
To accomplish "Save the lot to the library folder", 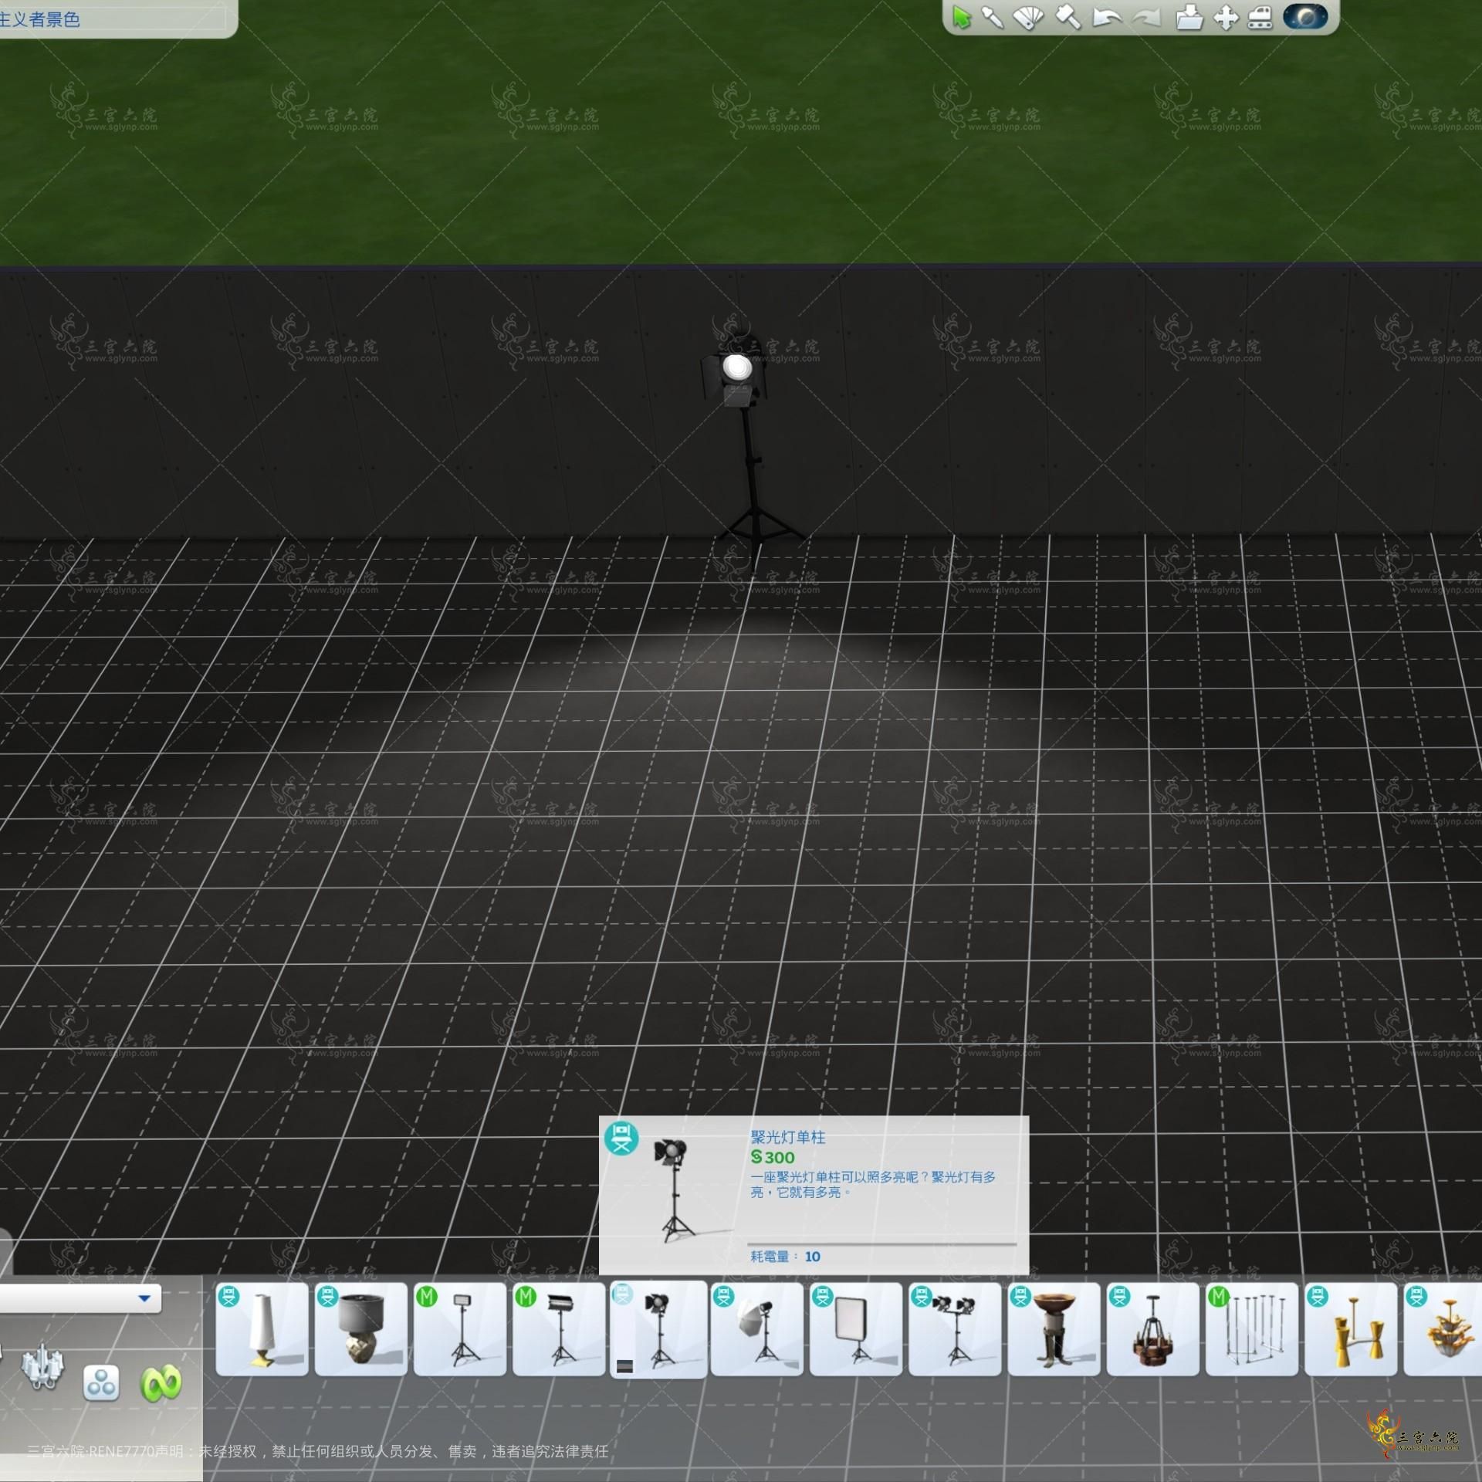I will [x=1189, y=17].
